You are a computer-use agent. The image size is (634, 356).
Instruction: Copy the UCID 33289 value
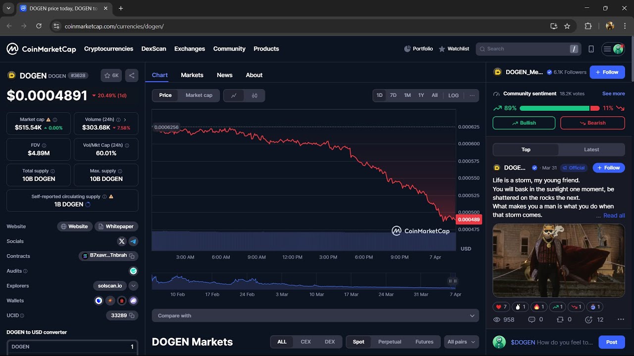click(x=132, y=315)
